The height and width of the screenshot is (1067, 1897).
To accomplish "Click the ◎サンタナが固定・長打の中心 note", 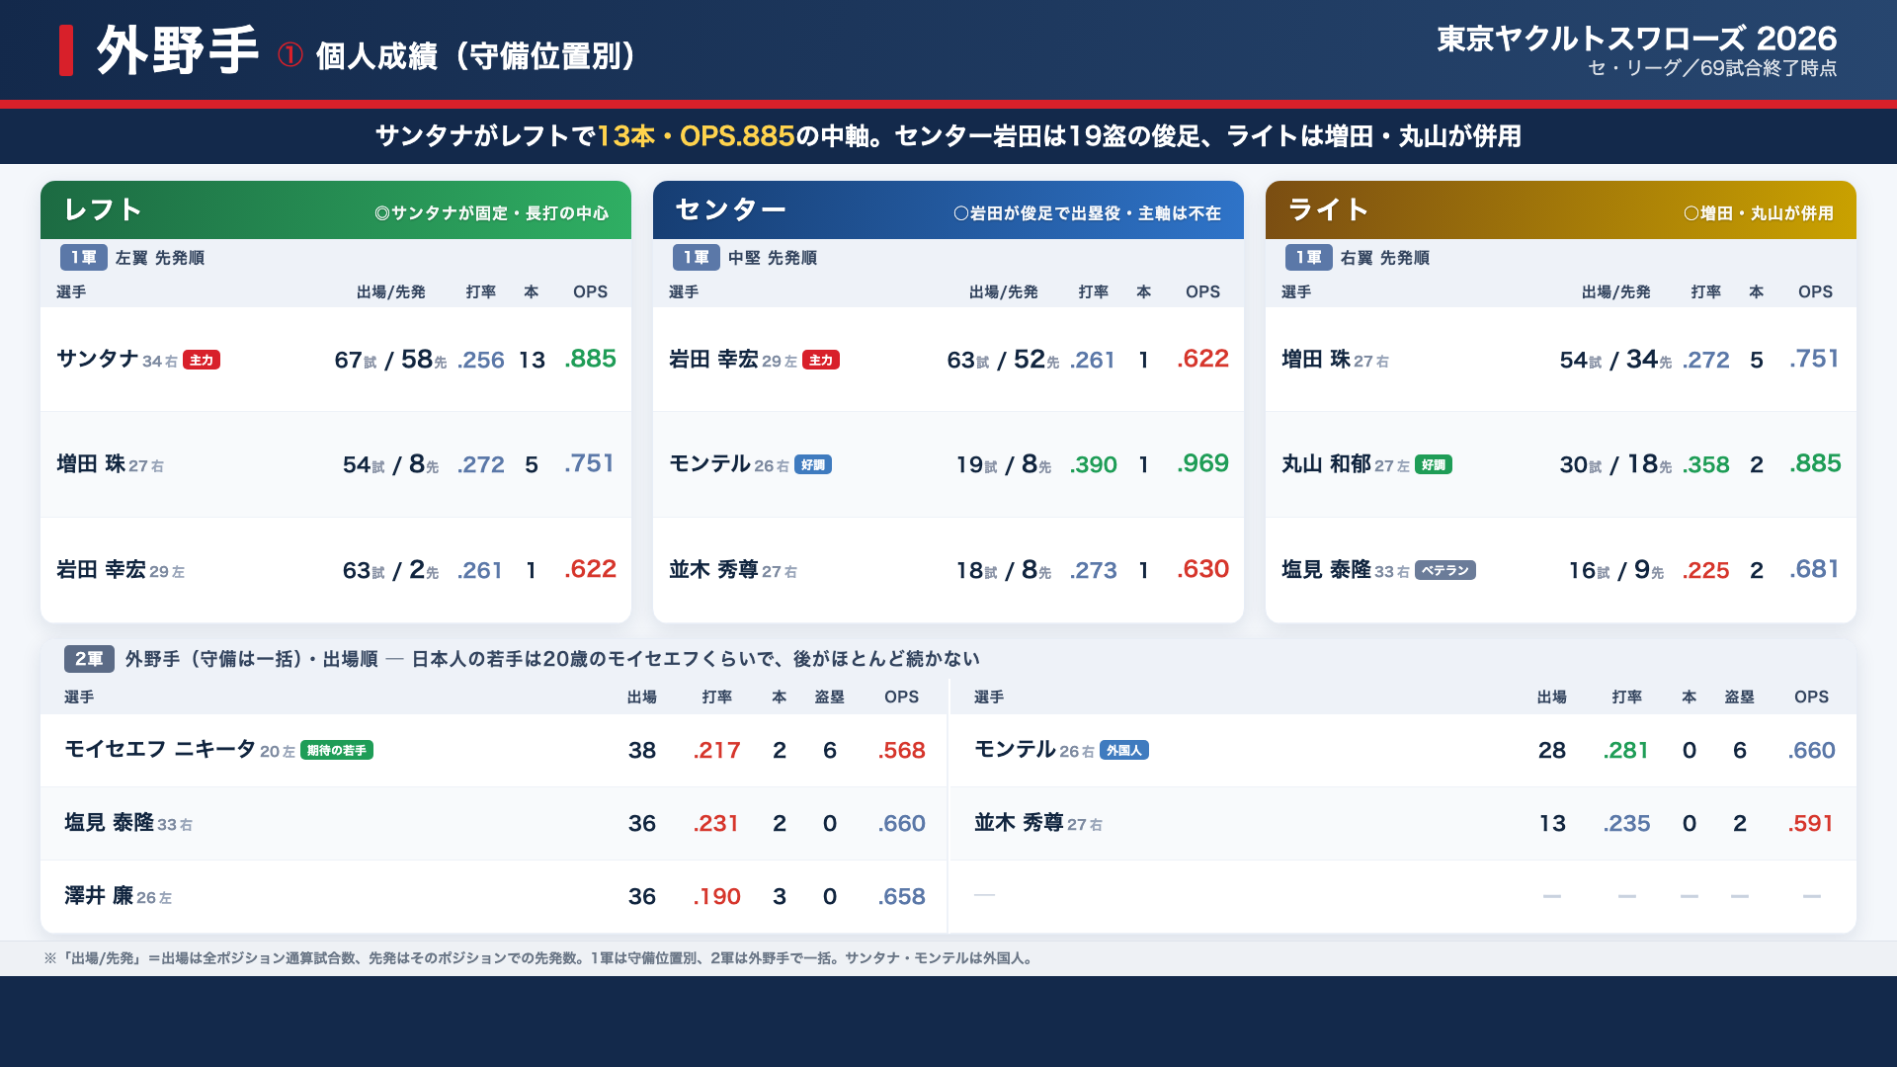I will pyautogui.click(x=491, y=213).
